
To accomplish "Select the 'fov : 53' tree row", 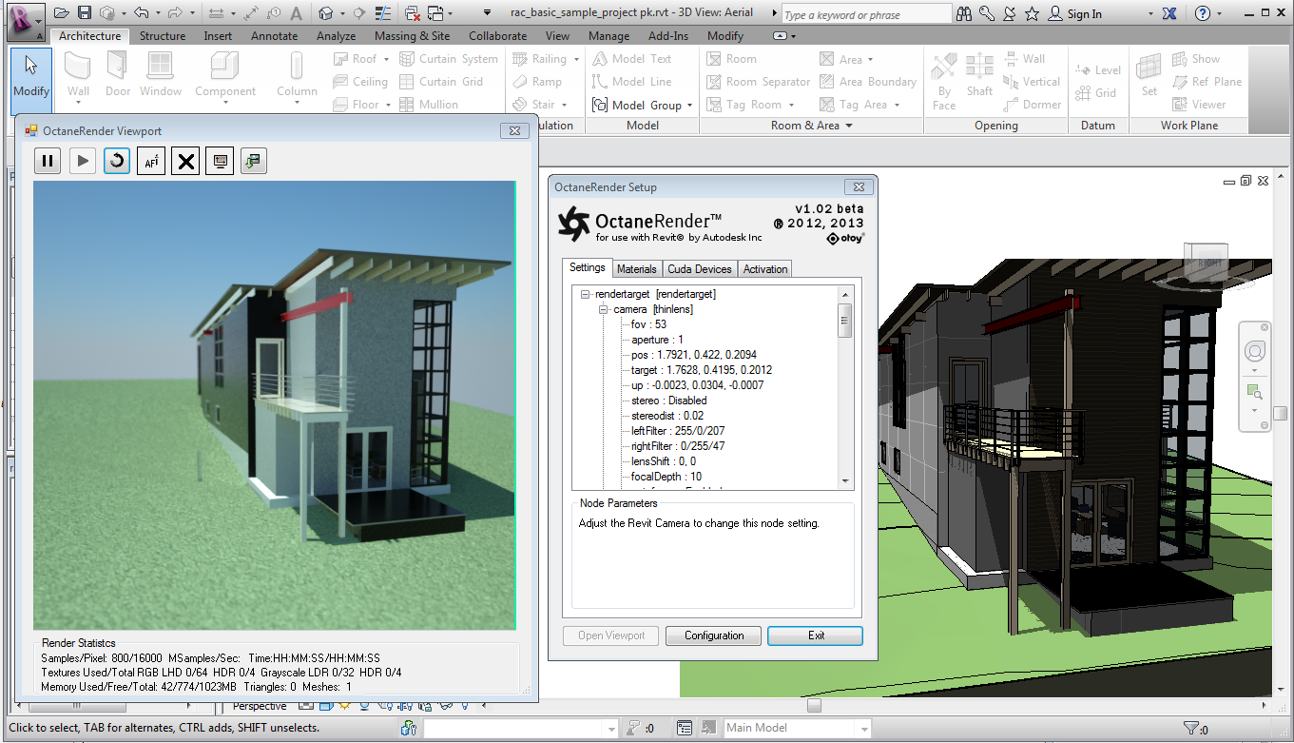I will tap(648, 324).
